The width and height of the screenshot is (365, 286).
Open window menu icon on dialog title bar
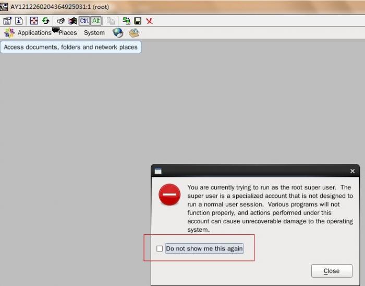click(x=158, y=171)
